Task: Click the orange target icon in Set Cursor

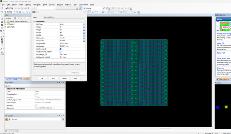Action: tap(6, 120)
